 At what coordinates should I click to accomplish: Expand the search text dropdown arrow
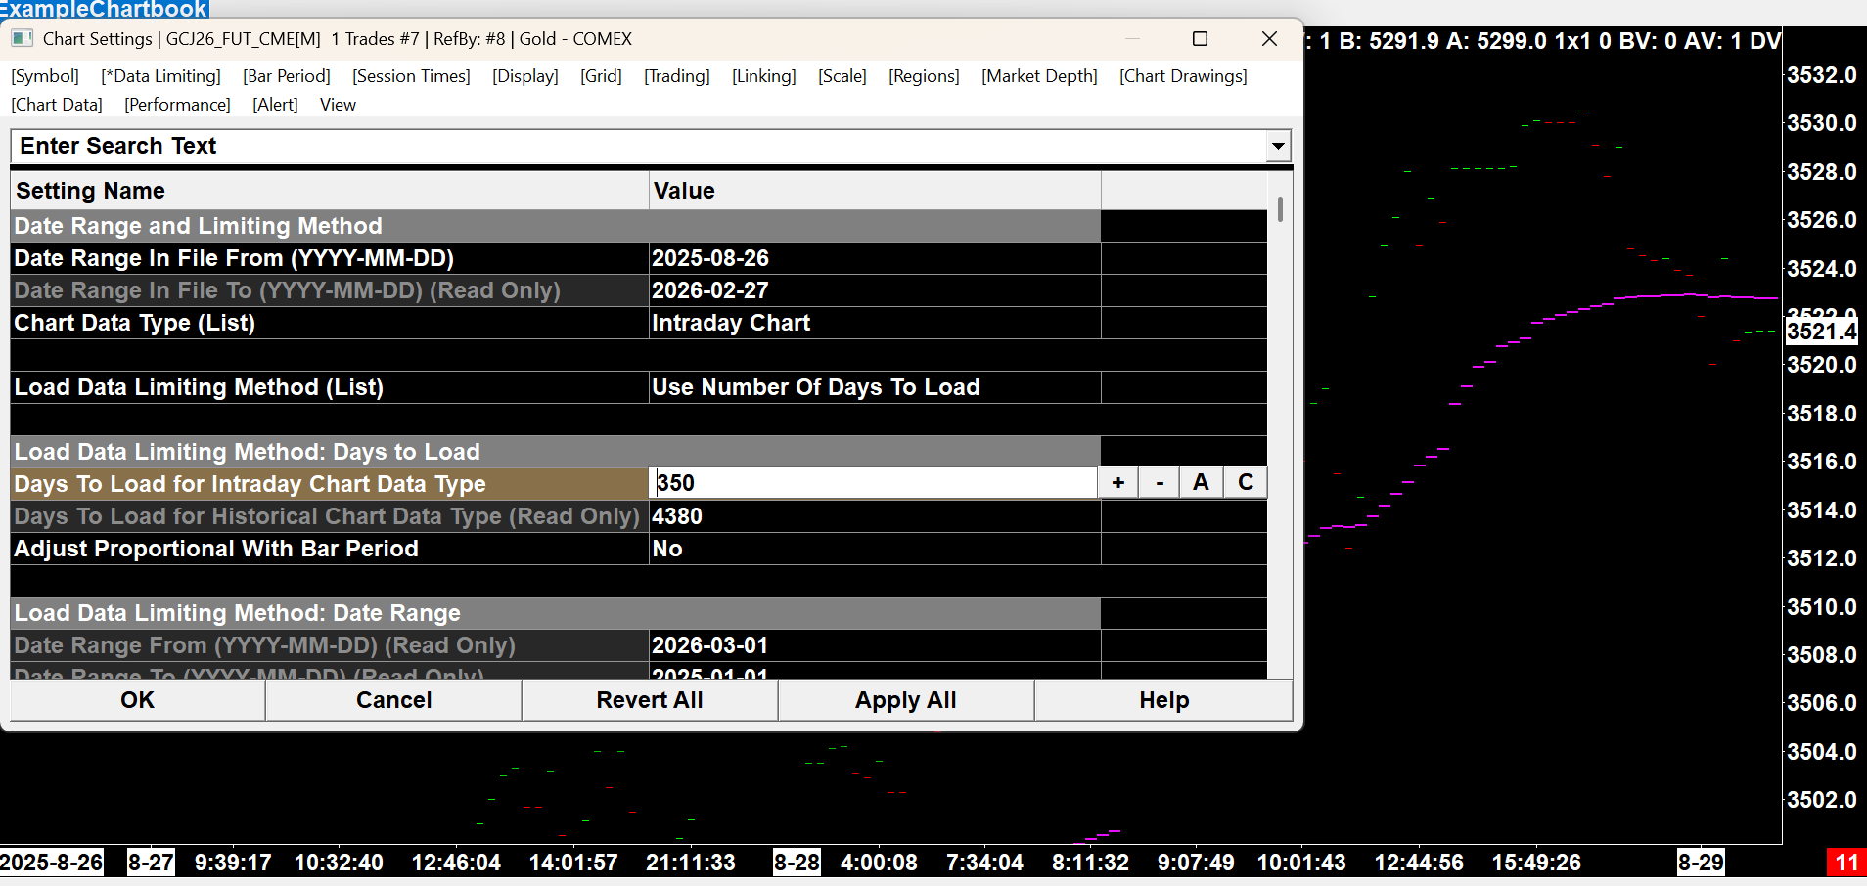click(x=1278, y=147)
